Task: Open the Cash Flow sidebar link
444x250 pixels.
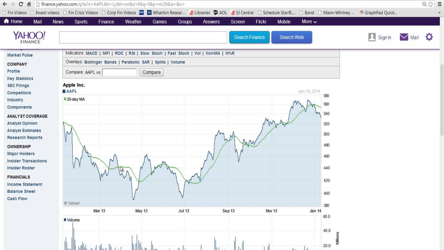Action: point(17,199)
